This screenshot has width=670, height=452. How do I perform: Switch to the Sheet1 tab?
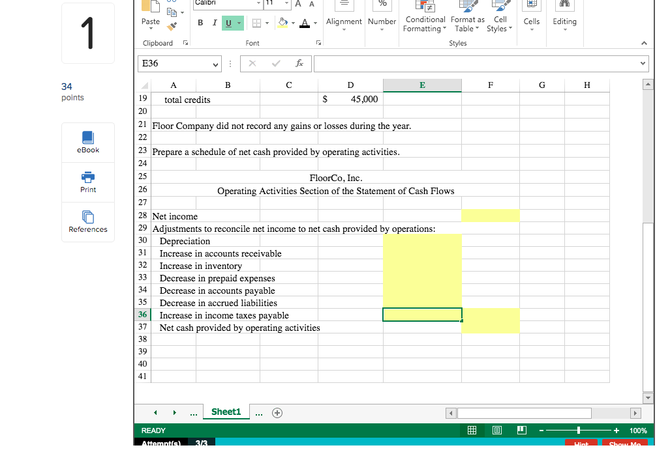point(226,412)
